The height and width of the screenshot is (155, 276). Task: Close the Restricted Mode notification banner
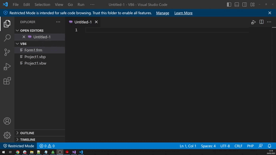270,13
